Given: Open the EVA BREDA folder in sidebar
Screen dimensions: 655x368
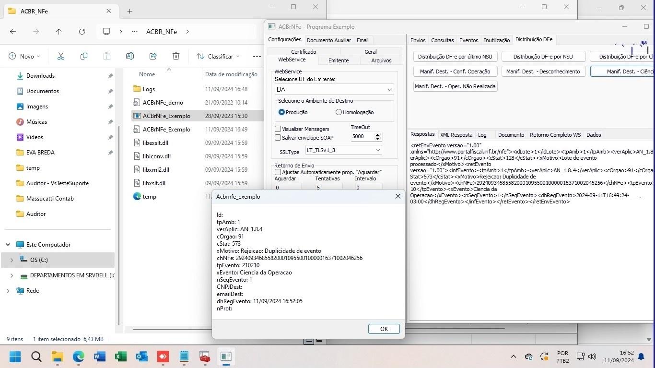Looking at the screenshot, I should [x=40, y=153].
